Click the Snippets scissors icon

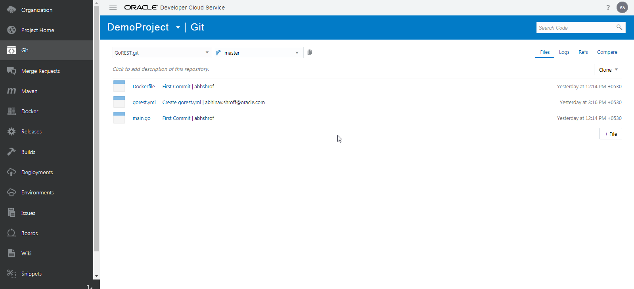coord(11,274)
